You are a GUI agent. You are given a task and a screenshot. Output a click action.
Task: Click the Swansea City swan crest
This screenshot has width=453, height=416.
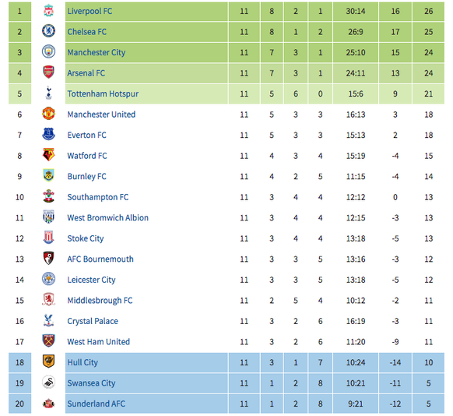click(48, 383)
